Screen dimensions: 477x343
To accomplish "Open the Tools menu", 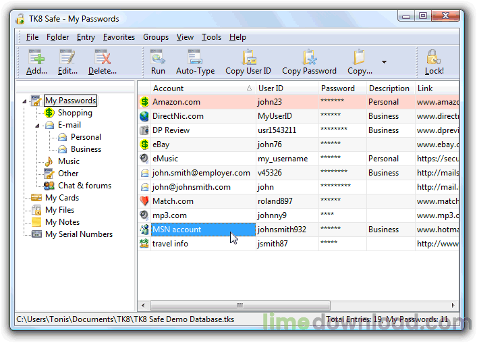I will pyautogui.click(x=211, y=37).
